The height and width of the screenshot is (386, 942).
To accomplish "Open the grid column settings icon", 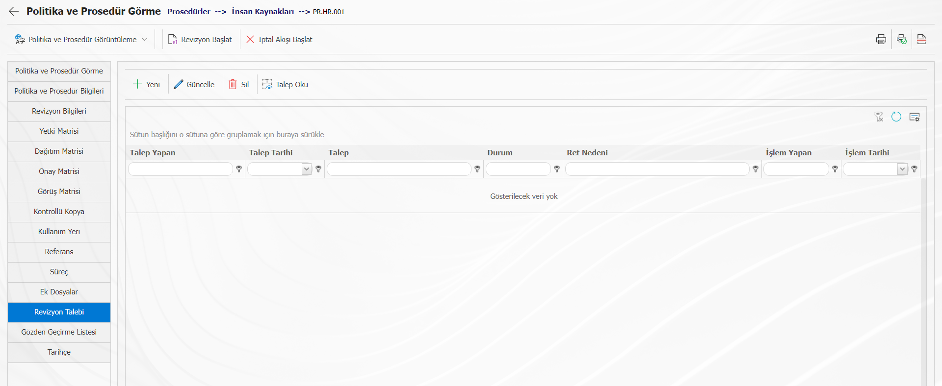I will click(x=915, y=117).
